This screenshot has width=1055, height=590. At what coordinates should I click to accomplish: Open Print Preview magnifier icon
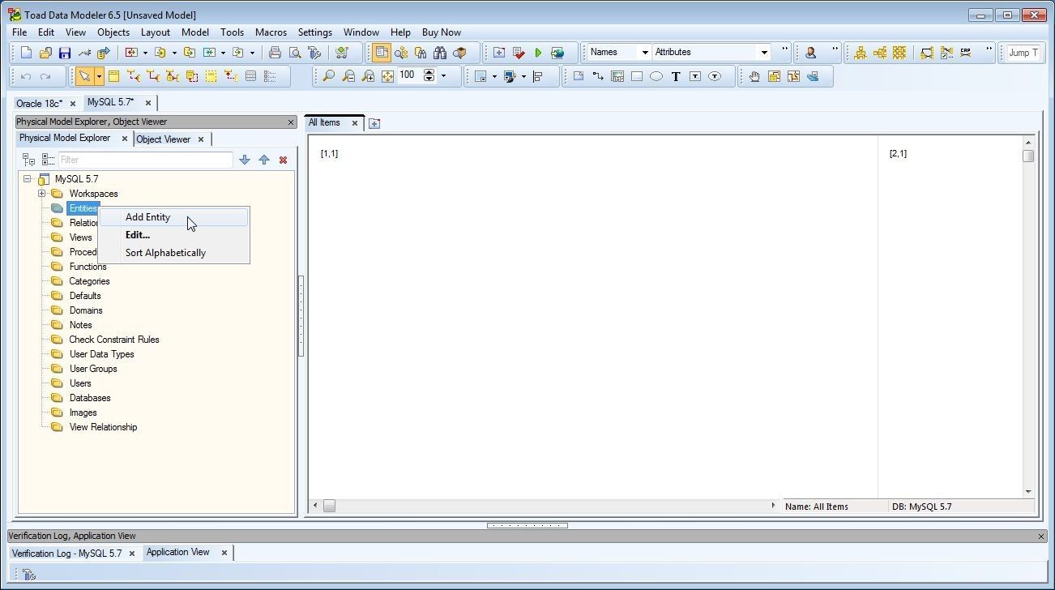coord(295,53)
